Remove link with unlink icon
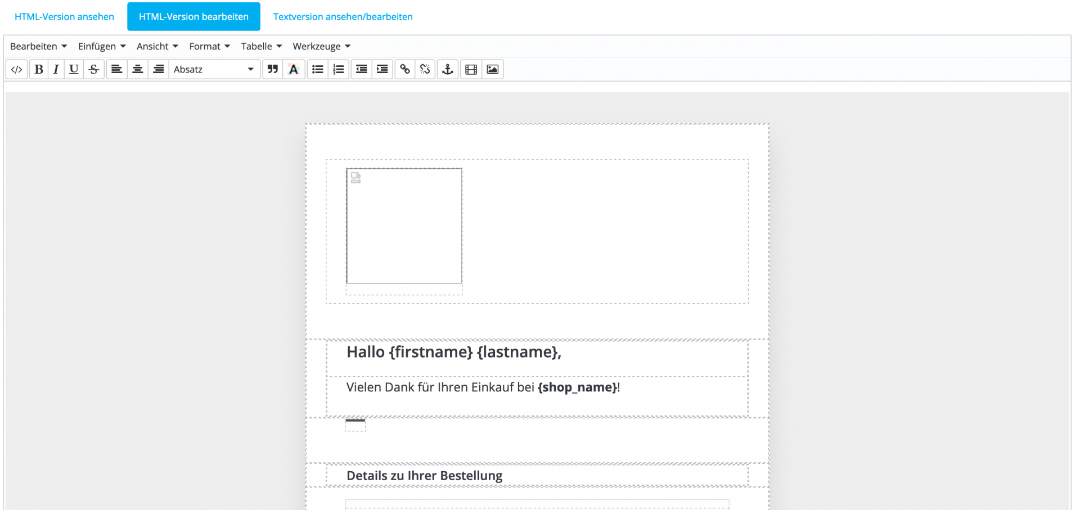Screen dimensions: 1080x510 425,69
